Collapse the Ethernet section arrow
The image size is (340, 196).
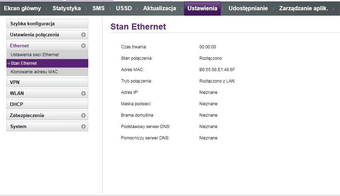(x=83, y=46)
